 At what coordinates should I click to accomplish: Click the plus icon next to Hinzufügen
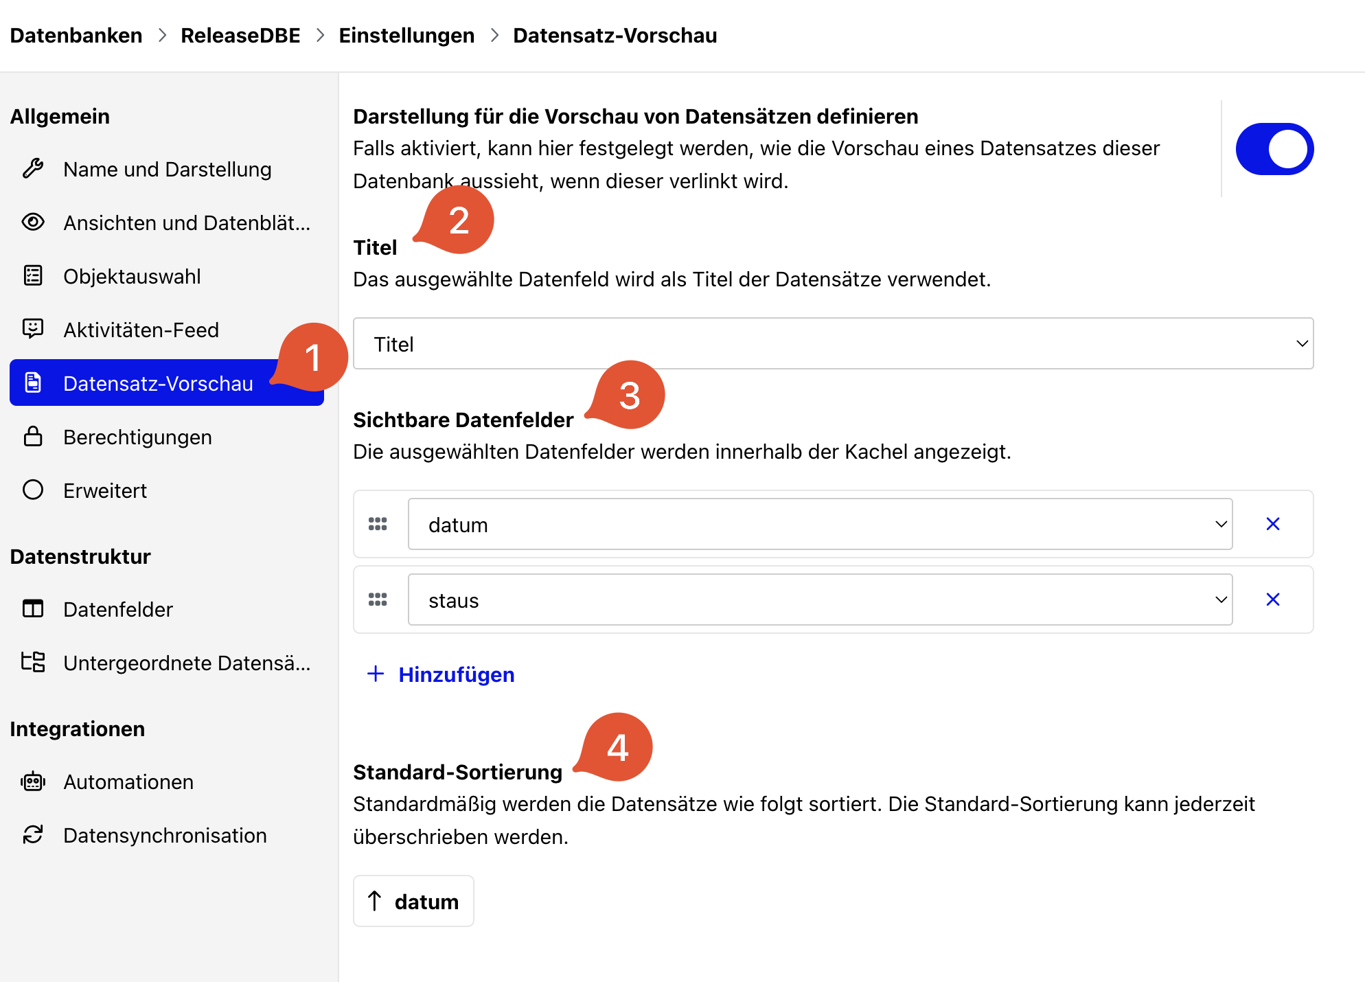pyautogui.click(x=376, y=674)
